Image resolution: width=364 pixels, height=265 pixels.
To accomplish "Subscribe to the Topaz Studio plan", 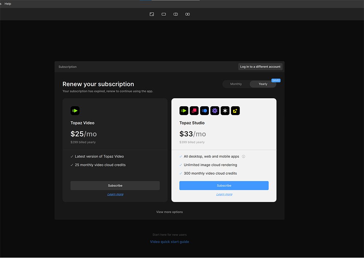I will [x=224, y=186].
